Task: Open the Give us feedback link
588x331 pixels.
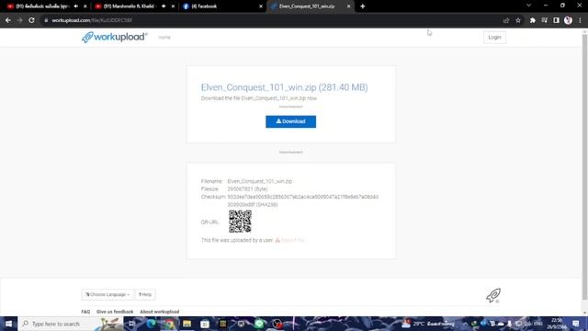Action: 115,312
